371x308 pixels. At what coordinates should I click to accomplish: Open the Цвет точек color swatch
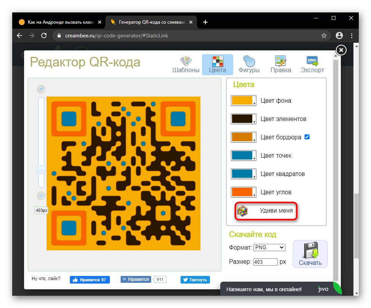[244, 155]
